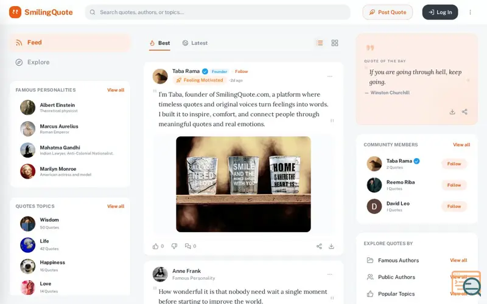
Task: Click Marcus Aurelius's portrait
Action: coord(27,129)
